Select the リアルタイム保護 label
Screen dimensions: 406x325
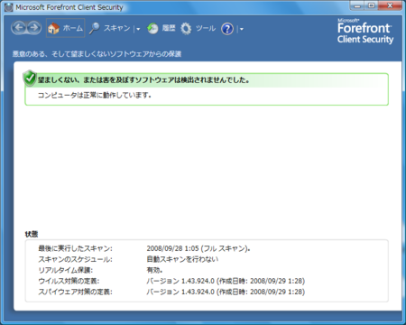65,270
